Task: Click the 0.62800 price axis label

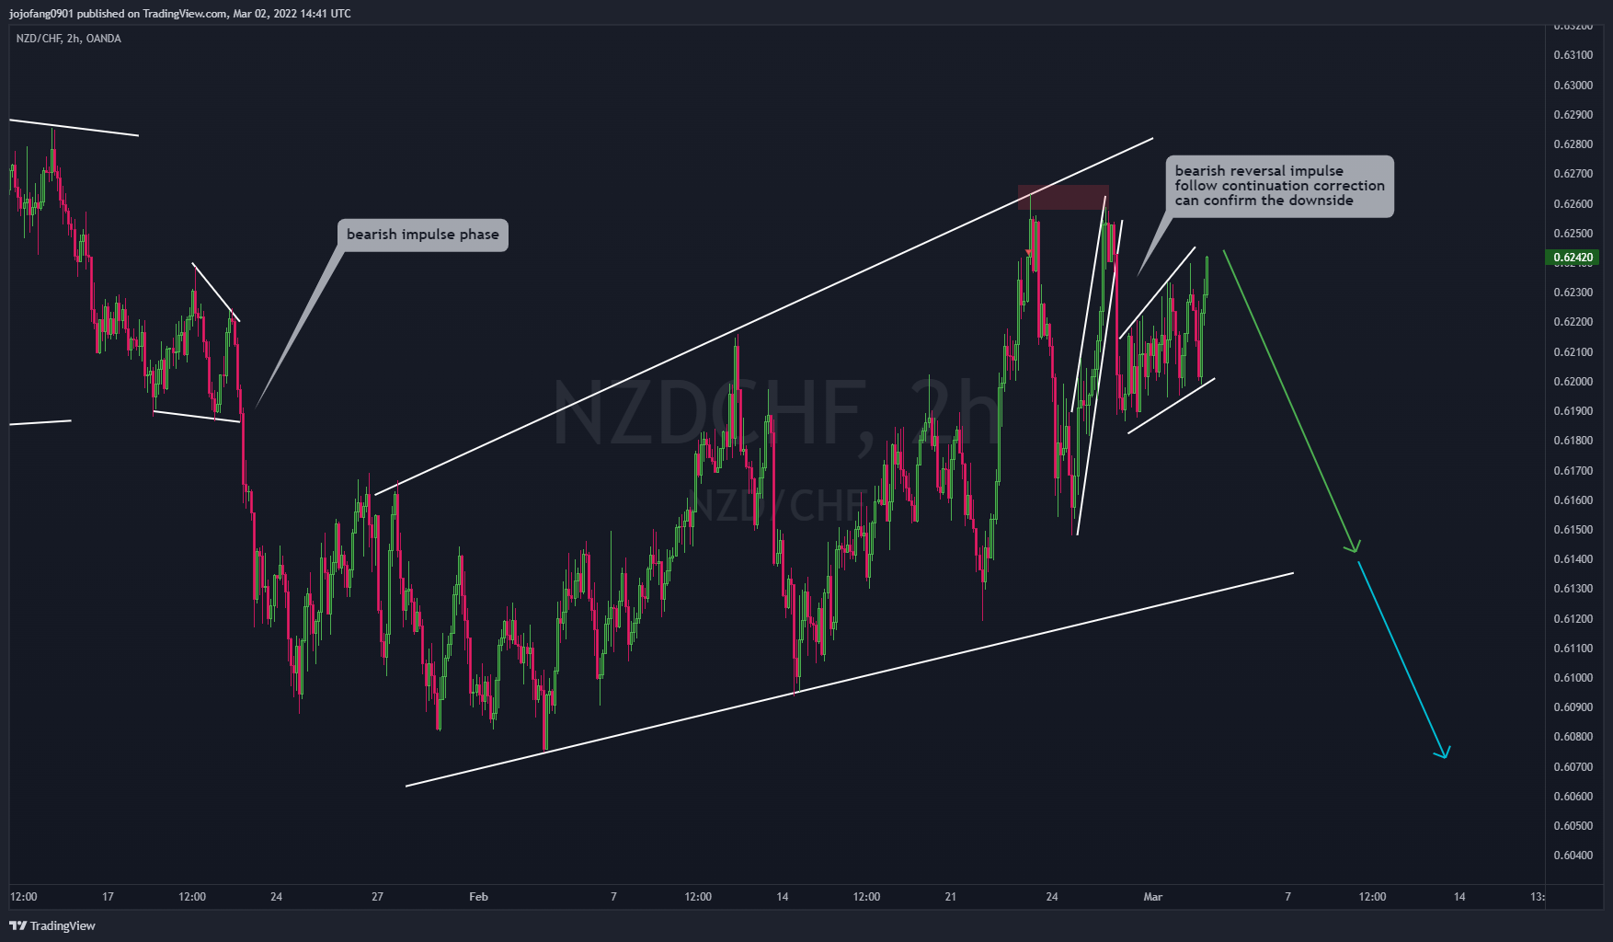Action: 1573,144
